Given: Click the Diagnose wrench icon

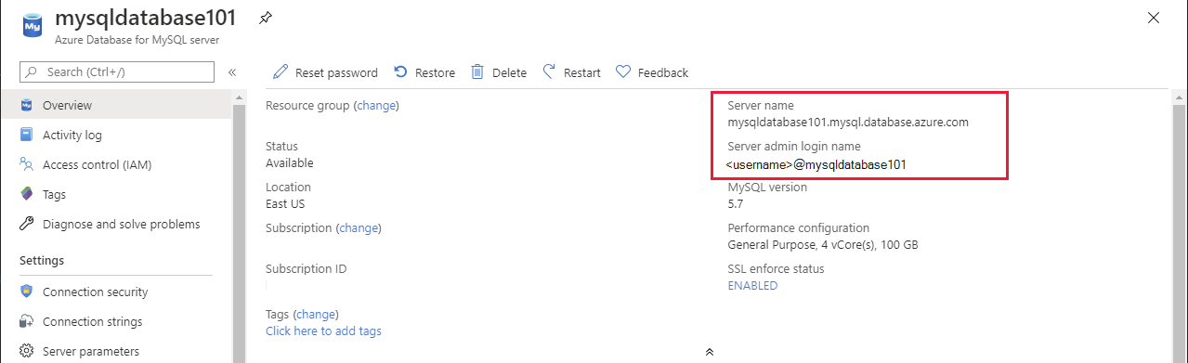Looking at the screenshot, I should click(27, 224).
